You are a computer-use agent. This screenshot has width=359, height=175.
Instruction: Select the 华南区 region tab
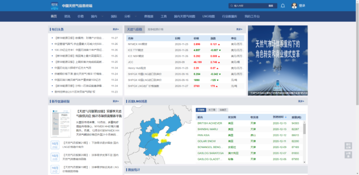(x=223, y=110)
